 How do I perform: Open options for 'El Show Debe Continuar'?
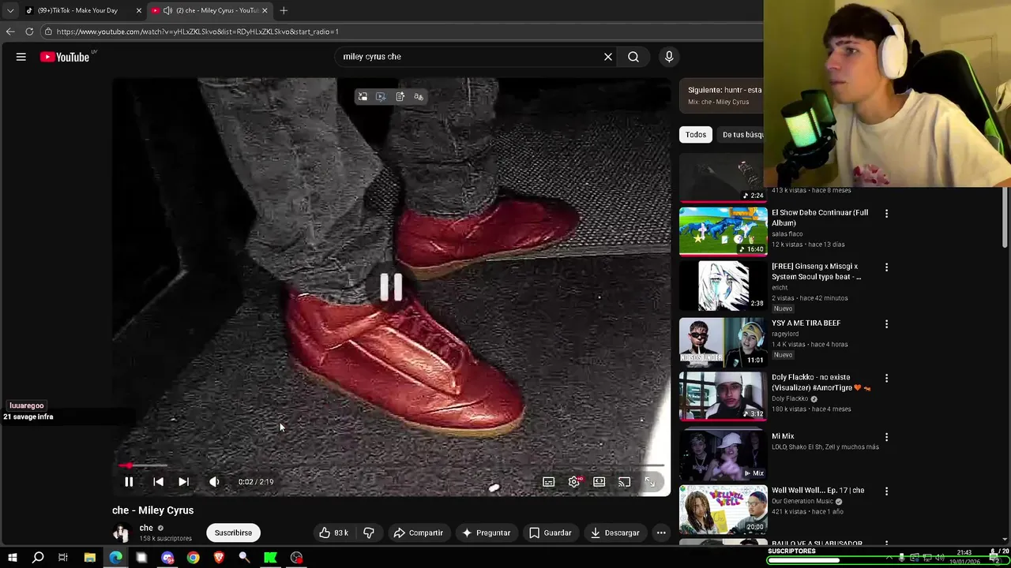tap(886, 214)
